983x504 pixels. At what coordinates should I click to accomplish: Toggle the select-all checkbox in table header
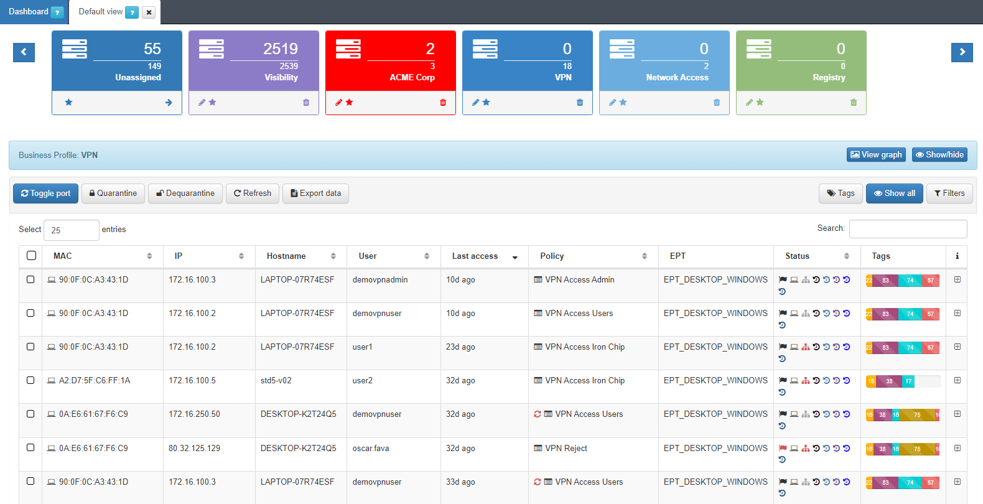tap(32, 255)
